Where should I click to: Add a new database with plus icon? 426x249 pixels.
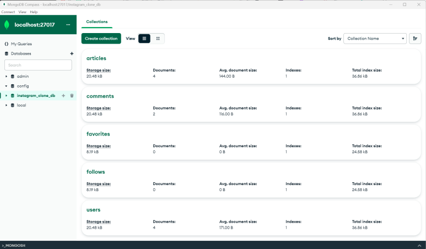[72, 53]
